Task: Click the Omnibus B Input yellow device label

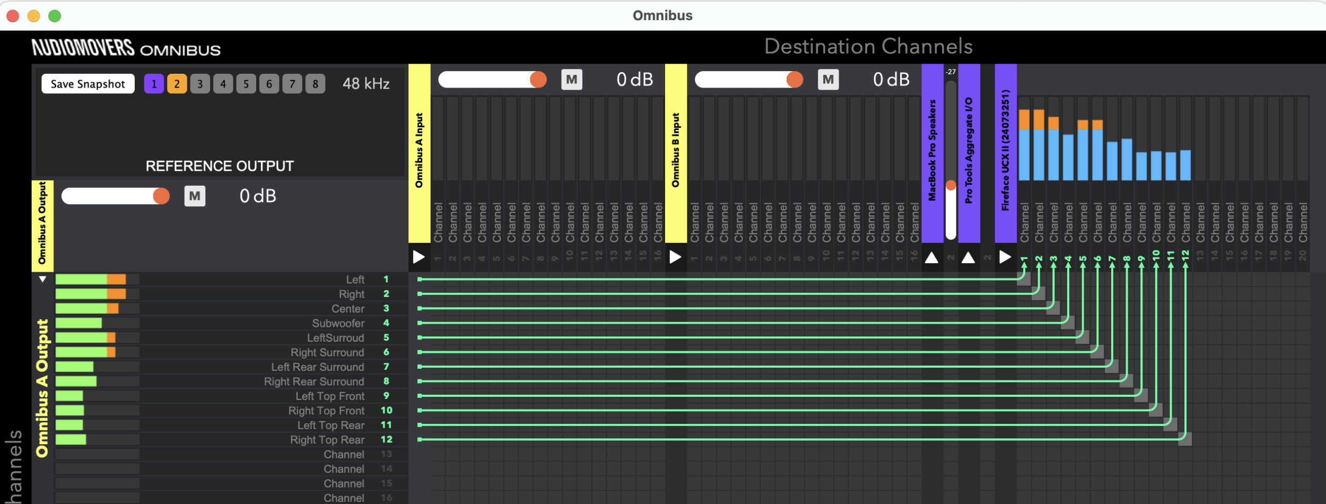Action: pos(676,153)
